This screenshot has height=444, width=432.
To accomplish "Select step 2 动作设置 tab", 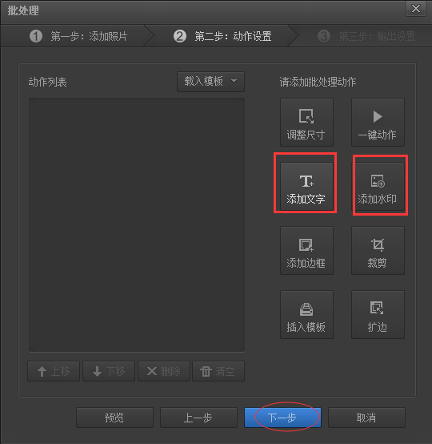I will coord(222,36).
